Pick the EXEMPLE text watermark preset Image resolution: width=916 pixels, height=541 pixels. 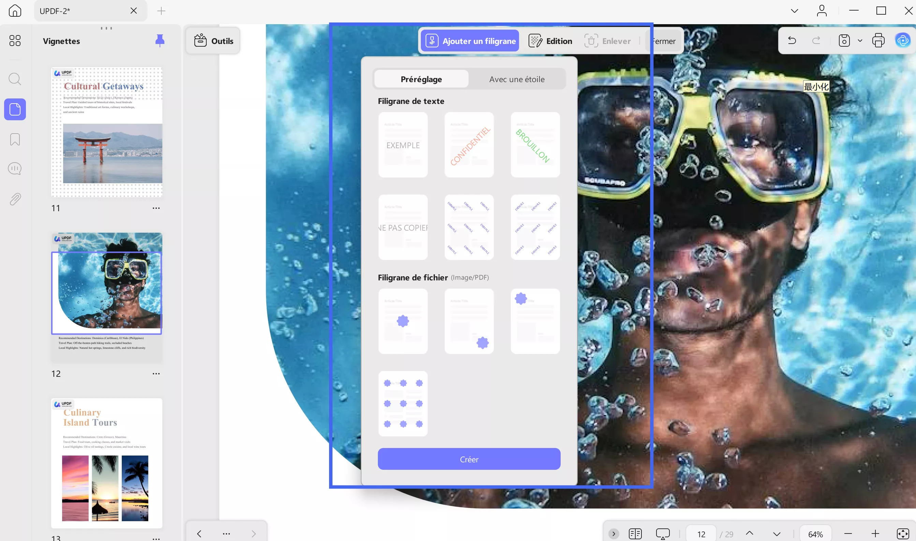point(403,145)
